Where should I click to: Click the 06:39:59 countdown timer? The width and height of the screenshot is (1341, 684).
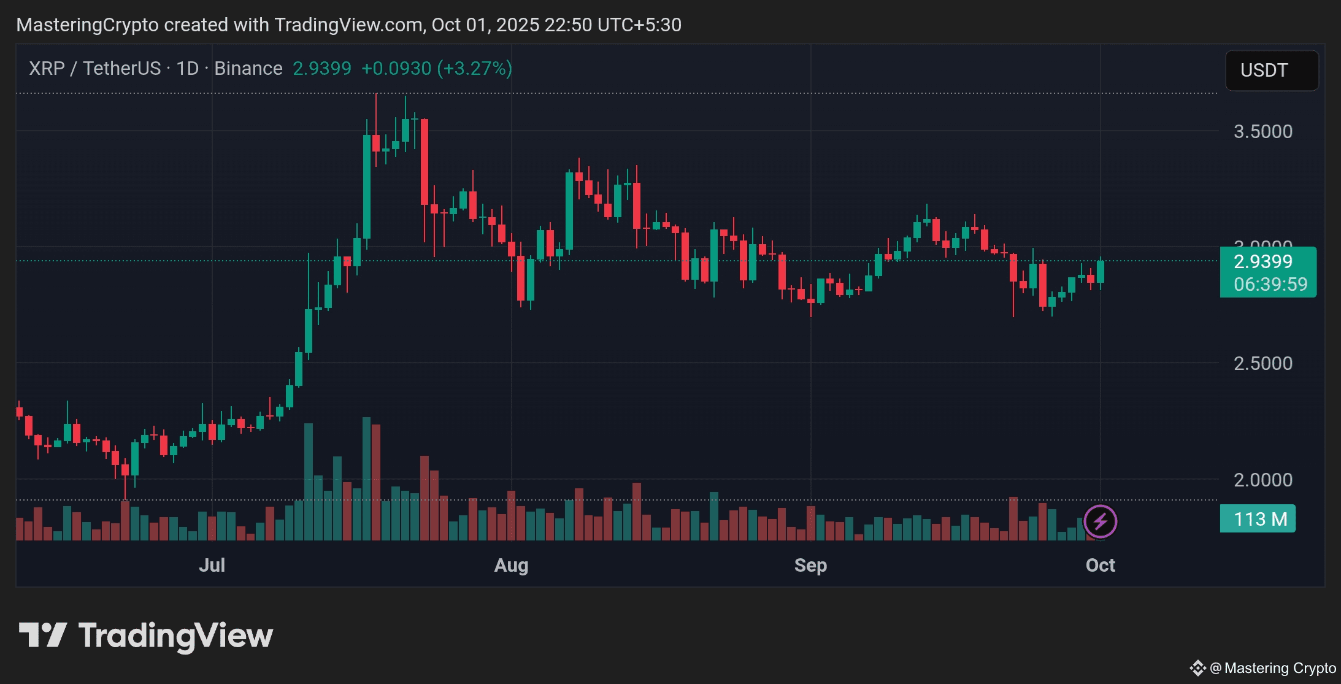tap(1270, 285)
